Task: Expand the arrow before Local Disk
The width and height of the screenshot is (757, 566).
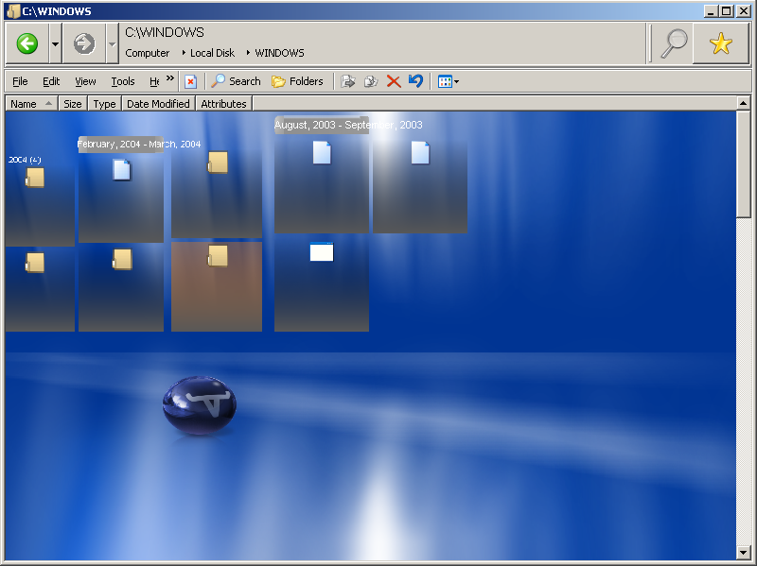Action: [184, 53]
